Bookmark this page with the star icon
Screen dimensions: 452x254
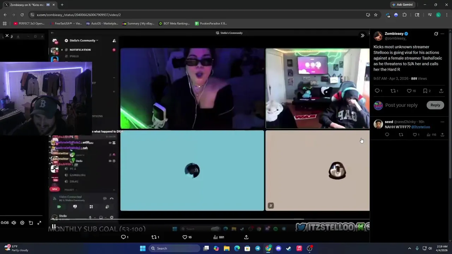[x=376, y=15]
